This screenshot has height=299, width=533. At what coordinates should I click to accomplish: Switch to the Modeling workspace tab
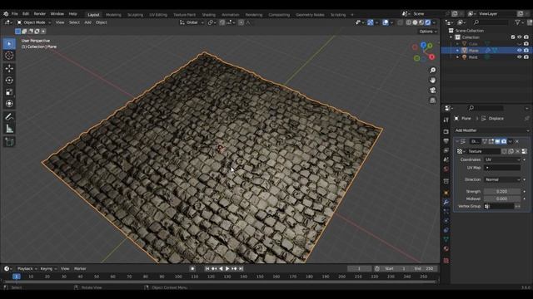[x=113, y=15]
